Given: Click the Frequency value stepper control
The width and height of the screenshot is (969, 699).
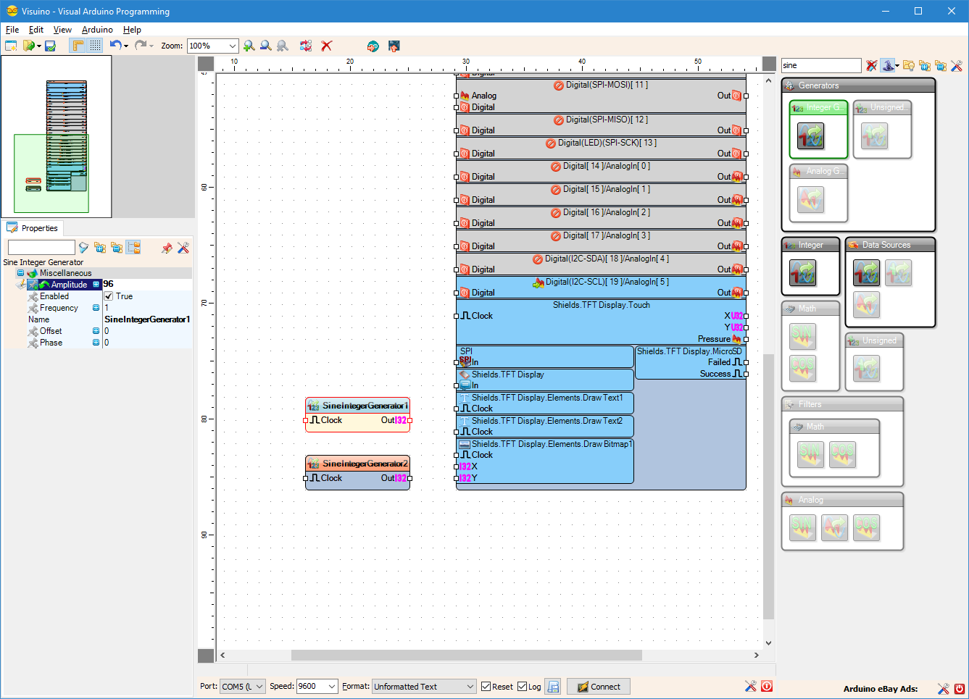Looking at the screenshot, I should [96, 307].
